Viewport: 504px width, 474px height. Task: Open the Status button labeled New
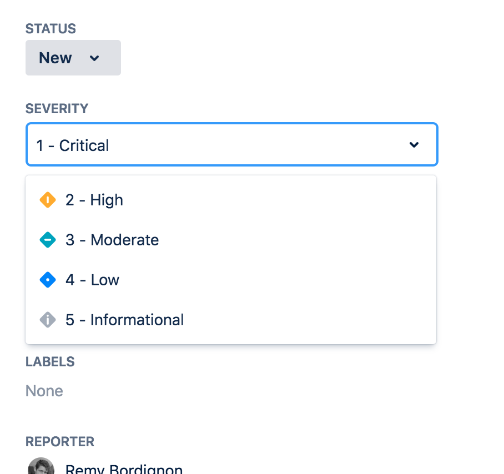click(56, 58)
